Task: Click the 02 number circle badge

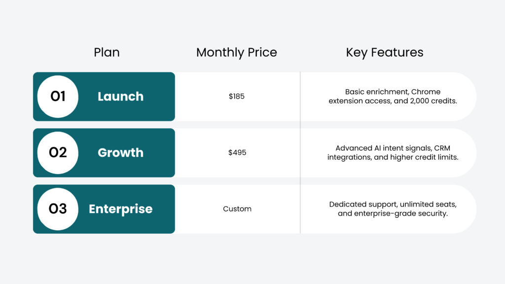Action: tap(58, 153)
